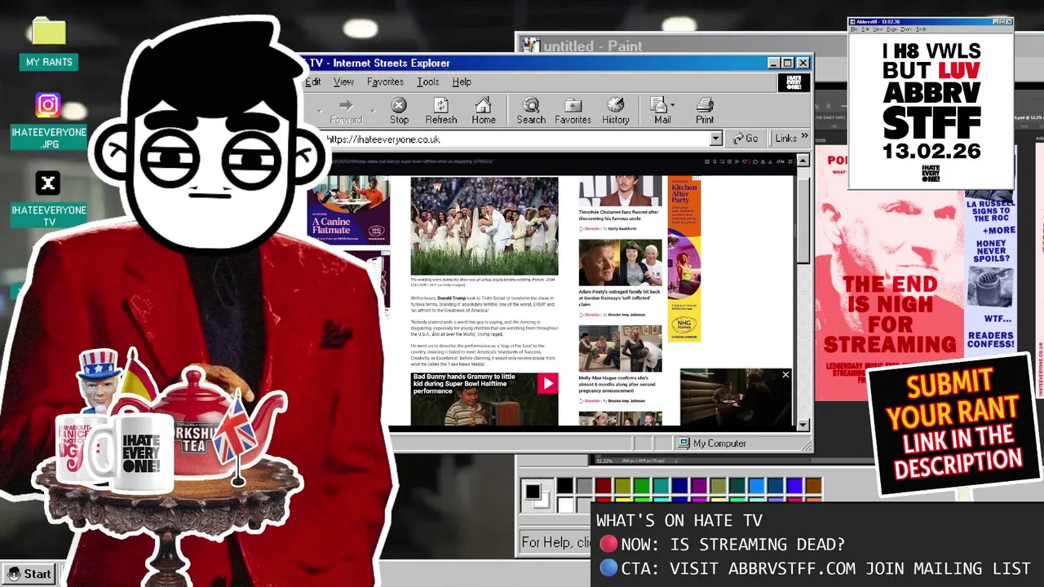Open Zoom menu in Abbrvstff window

click(x=905, y=29)
